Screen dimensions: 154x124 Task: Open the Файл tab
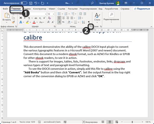(5, 9)
